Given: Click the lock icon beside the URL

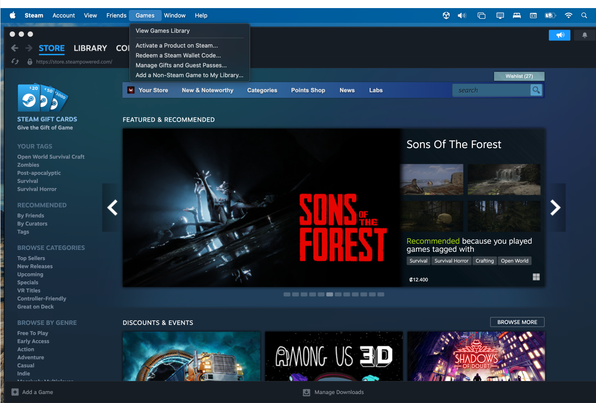Looking at the screenshot, I should 30,61.
